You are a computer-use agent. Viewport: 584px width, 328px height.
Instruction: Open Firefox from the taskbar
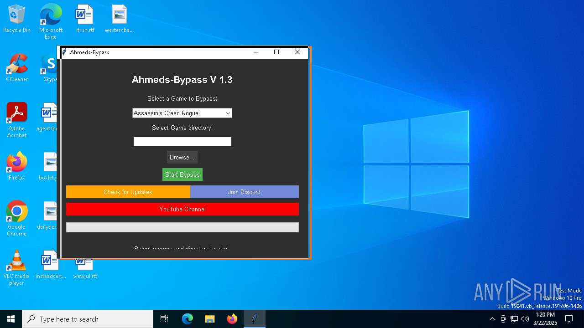pyautogui.click(x=232, y=319)
